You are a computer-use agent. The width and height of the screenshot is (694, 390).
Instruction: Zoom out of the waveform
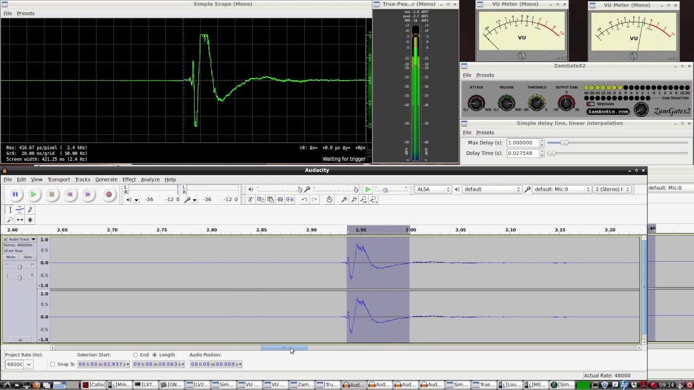354,199
